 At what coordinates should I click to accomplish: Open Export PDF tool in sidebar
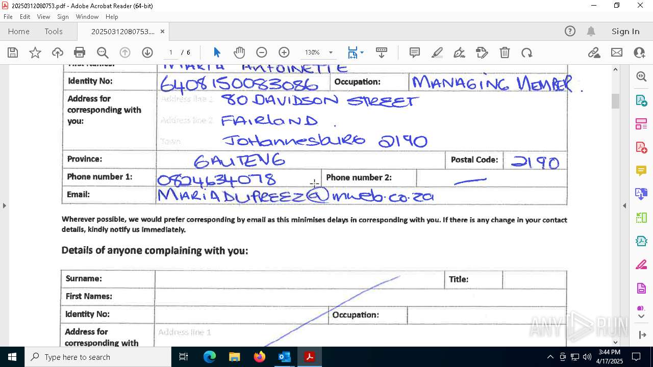coord(641,100)
